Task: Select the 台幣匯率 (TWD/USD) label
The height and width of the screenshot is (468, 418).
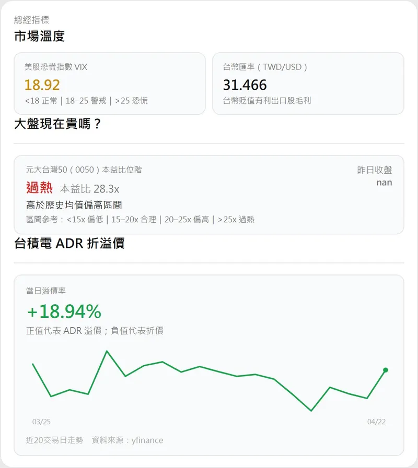Action: coord(265,67)
